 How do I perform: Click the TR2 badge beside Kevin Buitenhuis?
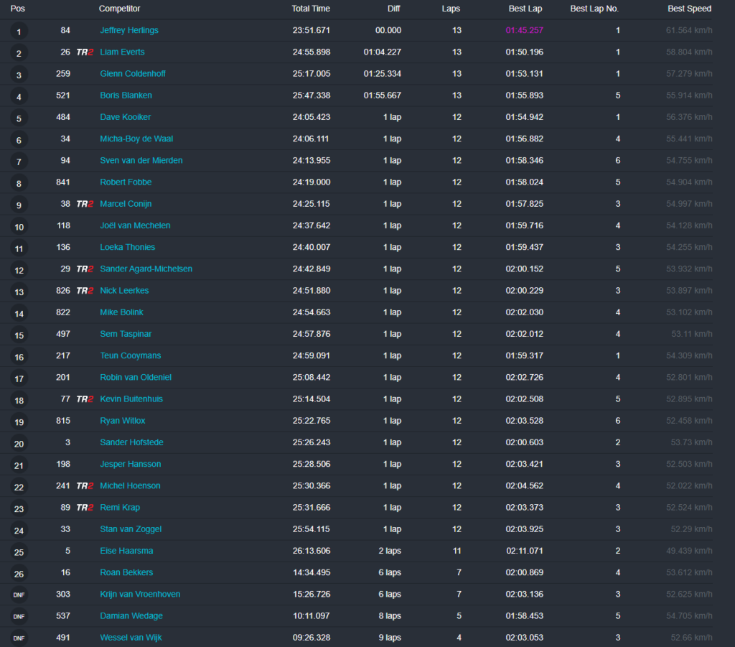click(85, 399)
